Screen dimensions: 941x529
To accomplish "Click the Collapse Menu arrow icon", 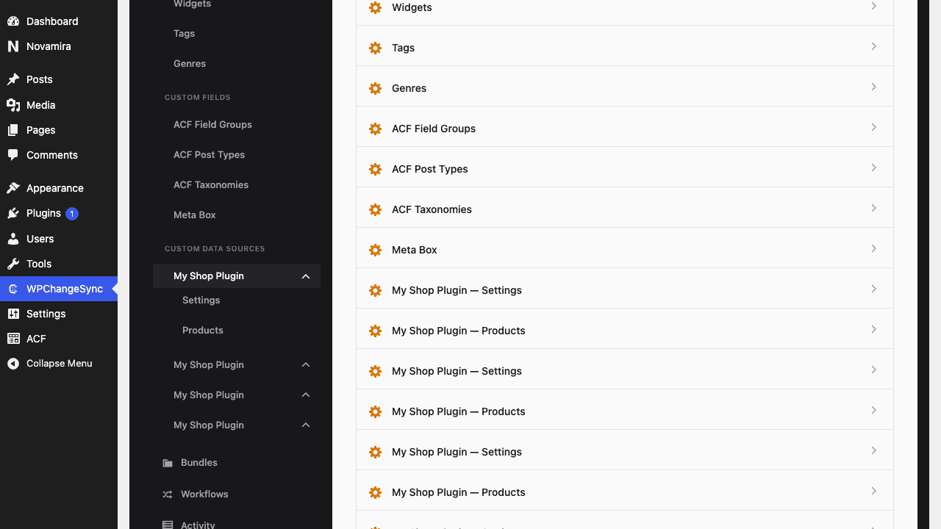I will coord(13,364).
